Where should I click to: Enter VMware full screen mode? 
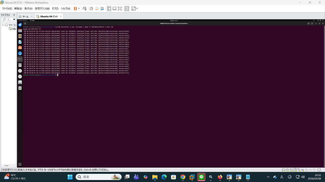click(120, 9)
